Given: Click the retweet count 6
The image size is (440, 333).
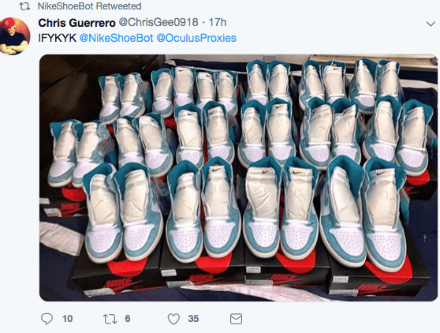Looking at the screenshot, I should 128,319.
